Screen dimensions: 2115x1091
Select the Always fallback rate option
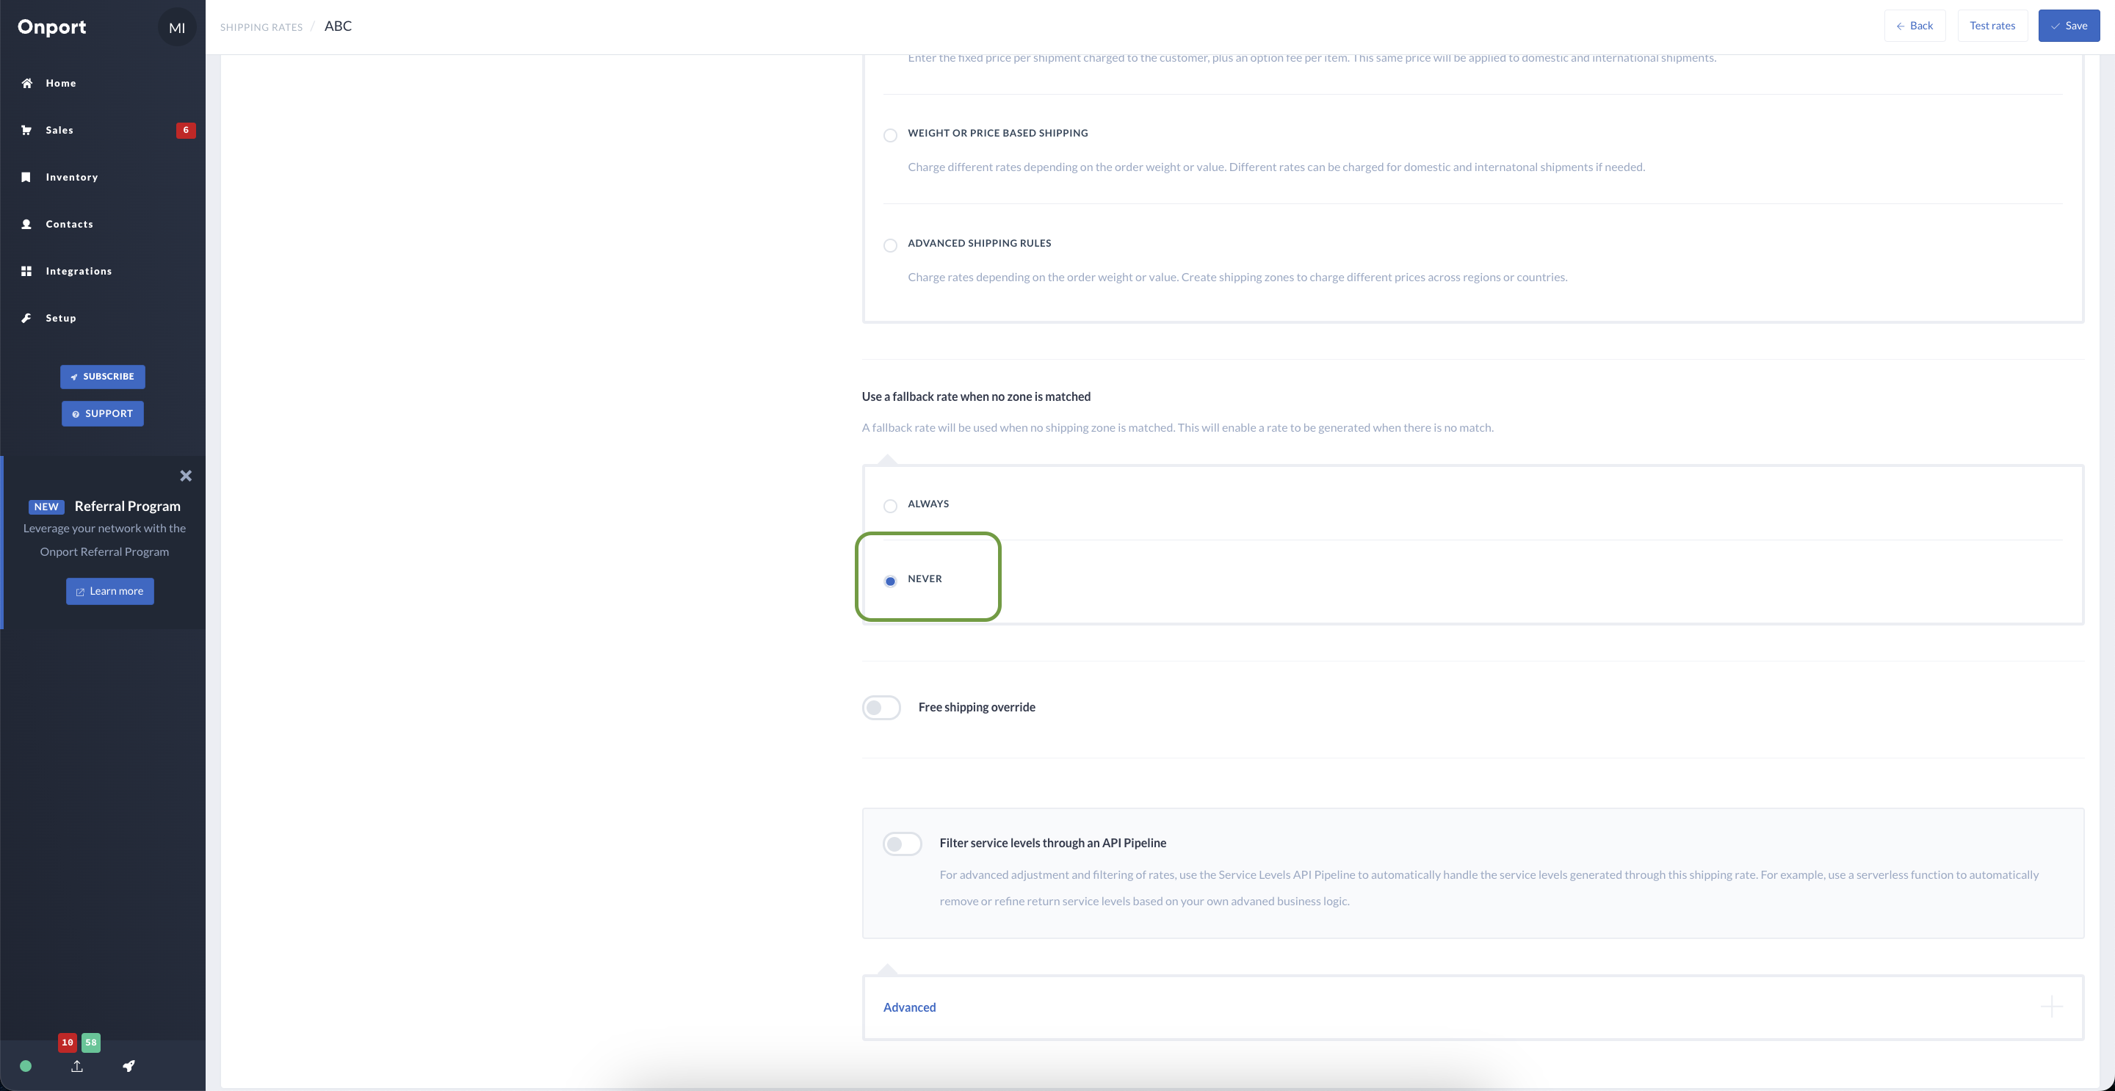[890, 506]
